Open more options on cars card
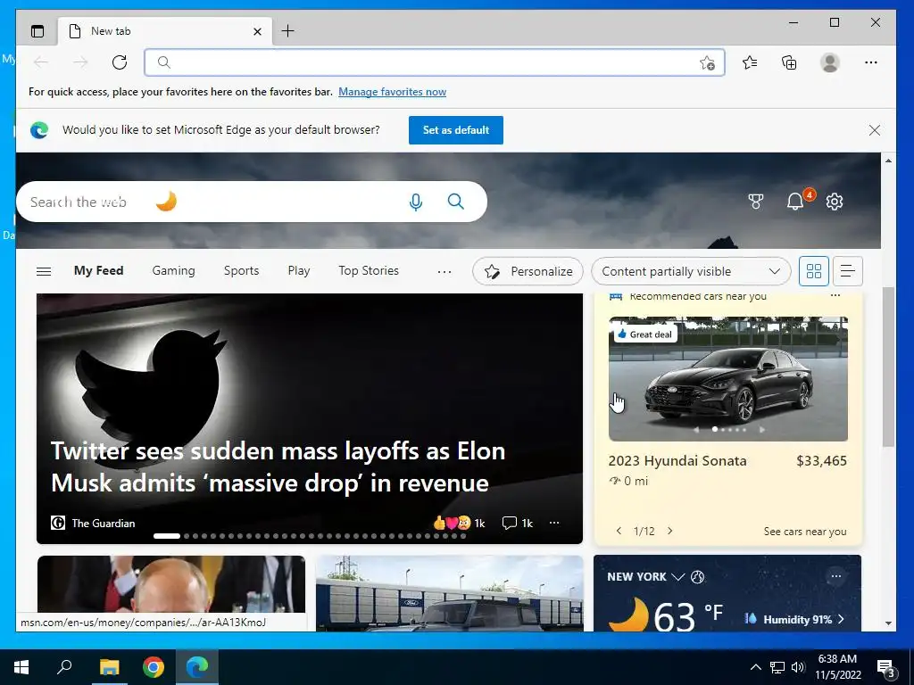 835,296
